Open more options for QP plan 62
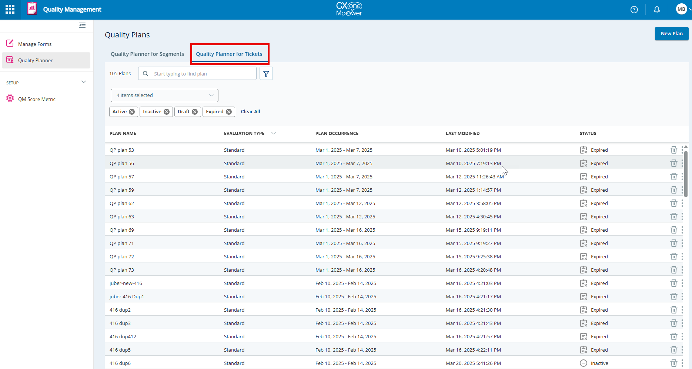 click(682, 203)
